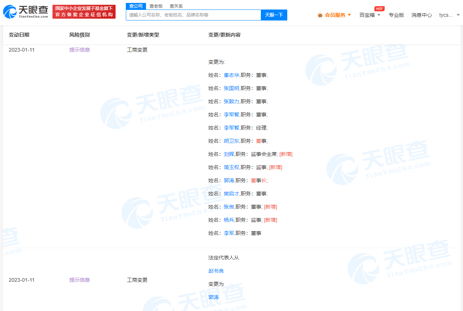Open 杨兵 person link
The image size is (463, 311).
[x=229, y=220]
